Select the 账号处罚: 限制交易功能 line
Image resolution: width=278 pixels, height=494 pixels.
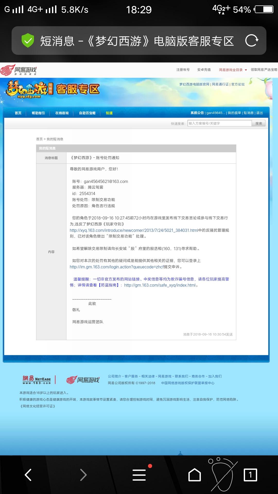94,200
